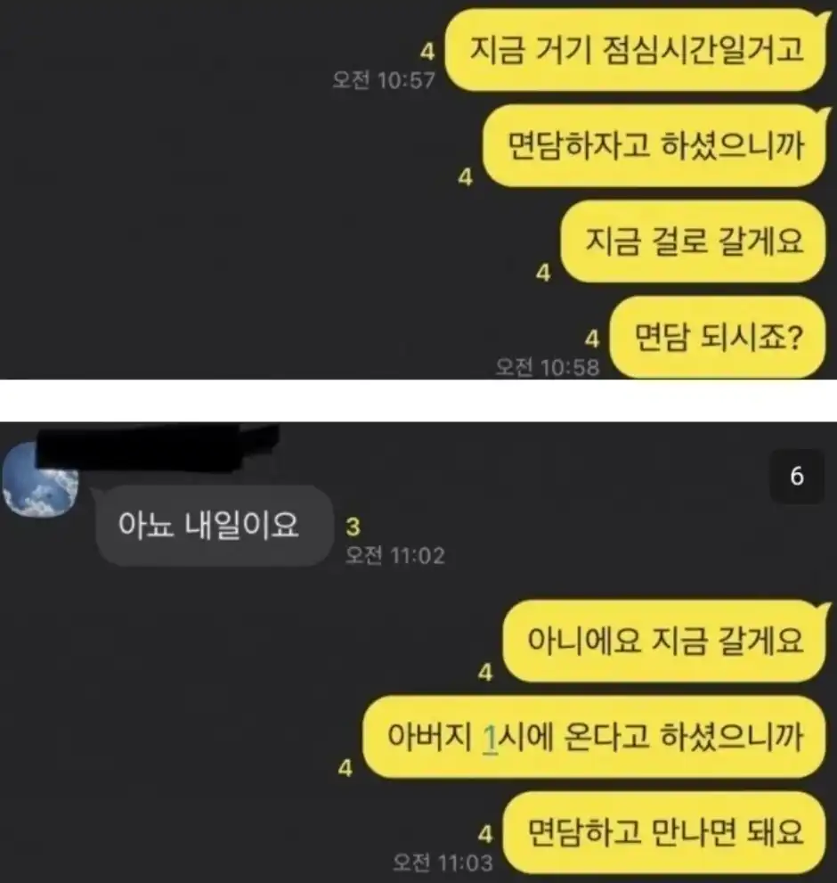This screenshot has height=883, width=837.
Task: Click the timestamp 오전 10:57
Action: coord(384,80)
